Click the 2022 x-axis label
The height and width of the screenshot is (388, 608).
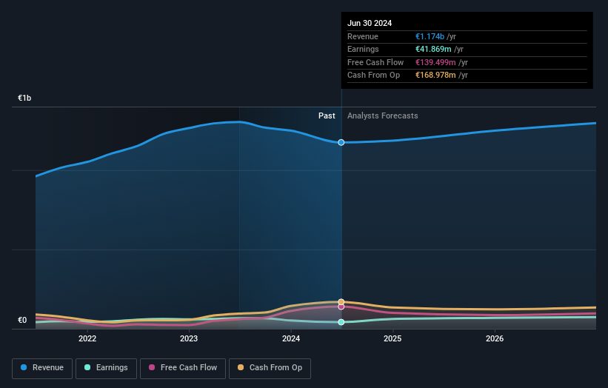(x=87, y=338)
